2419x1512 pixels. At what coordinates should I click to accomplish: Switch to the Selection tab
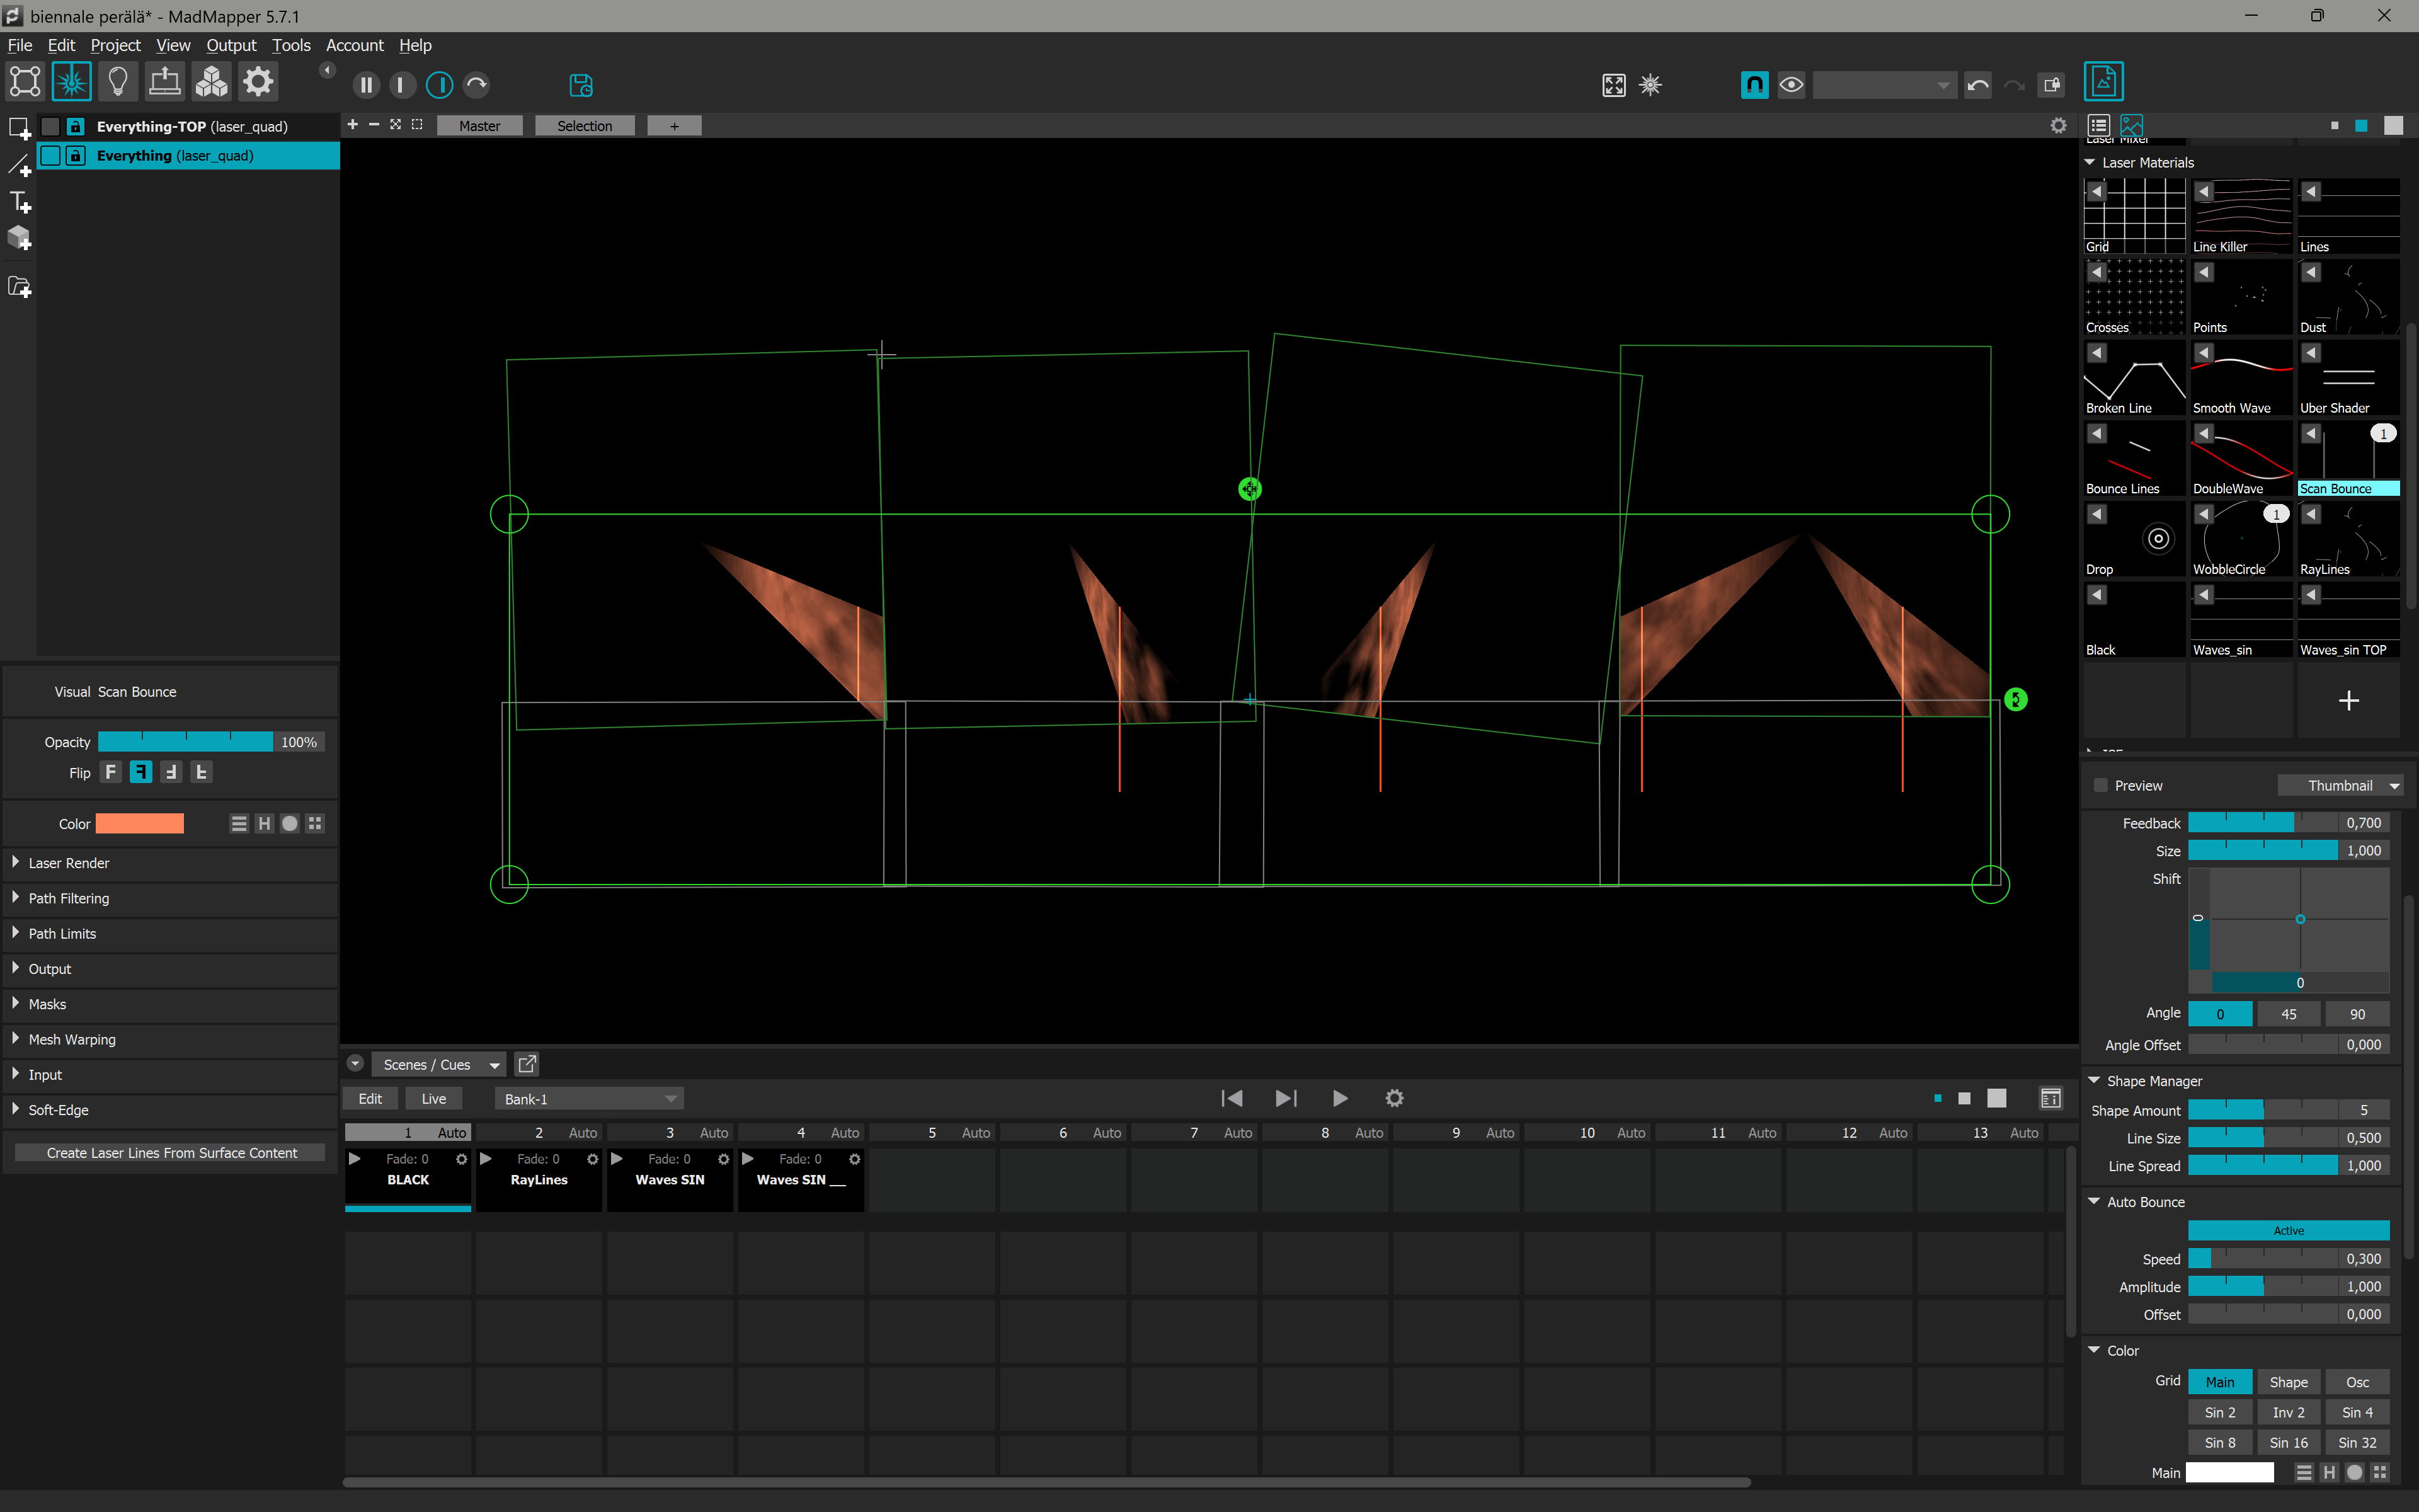[x=585, y=125]
